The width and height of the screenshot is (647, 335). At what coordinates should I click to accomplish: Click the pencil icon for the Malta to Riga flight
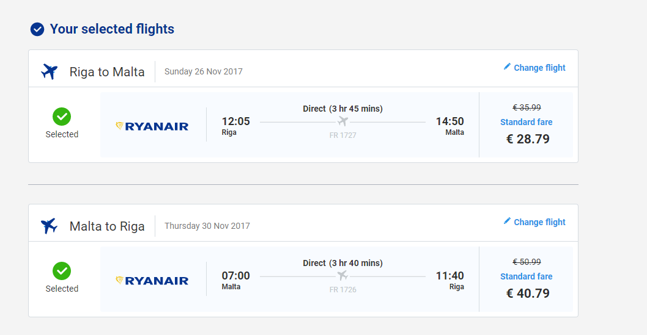point(507,221)
